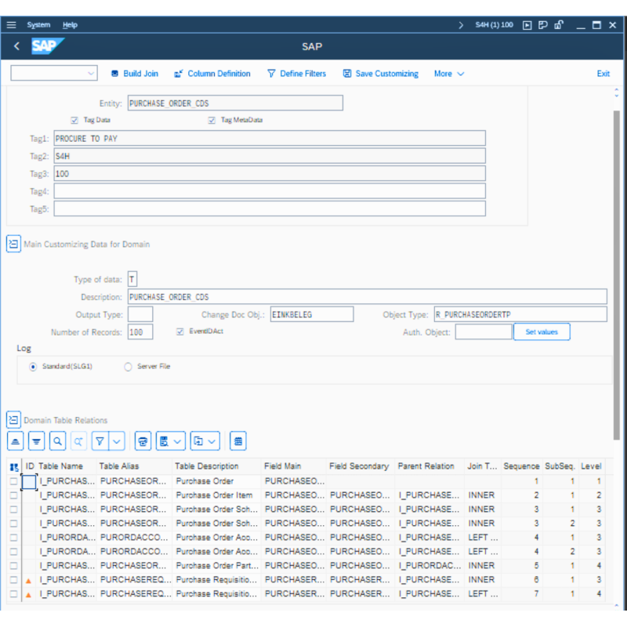
Task: Click the table settings icon at toolbar end
Action: pos(237,440)
